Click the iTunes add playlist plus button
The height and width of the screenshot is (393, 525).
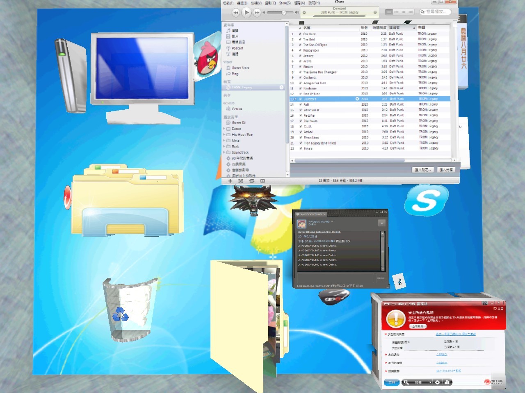pyautogui.click(x=230, y=181)
